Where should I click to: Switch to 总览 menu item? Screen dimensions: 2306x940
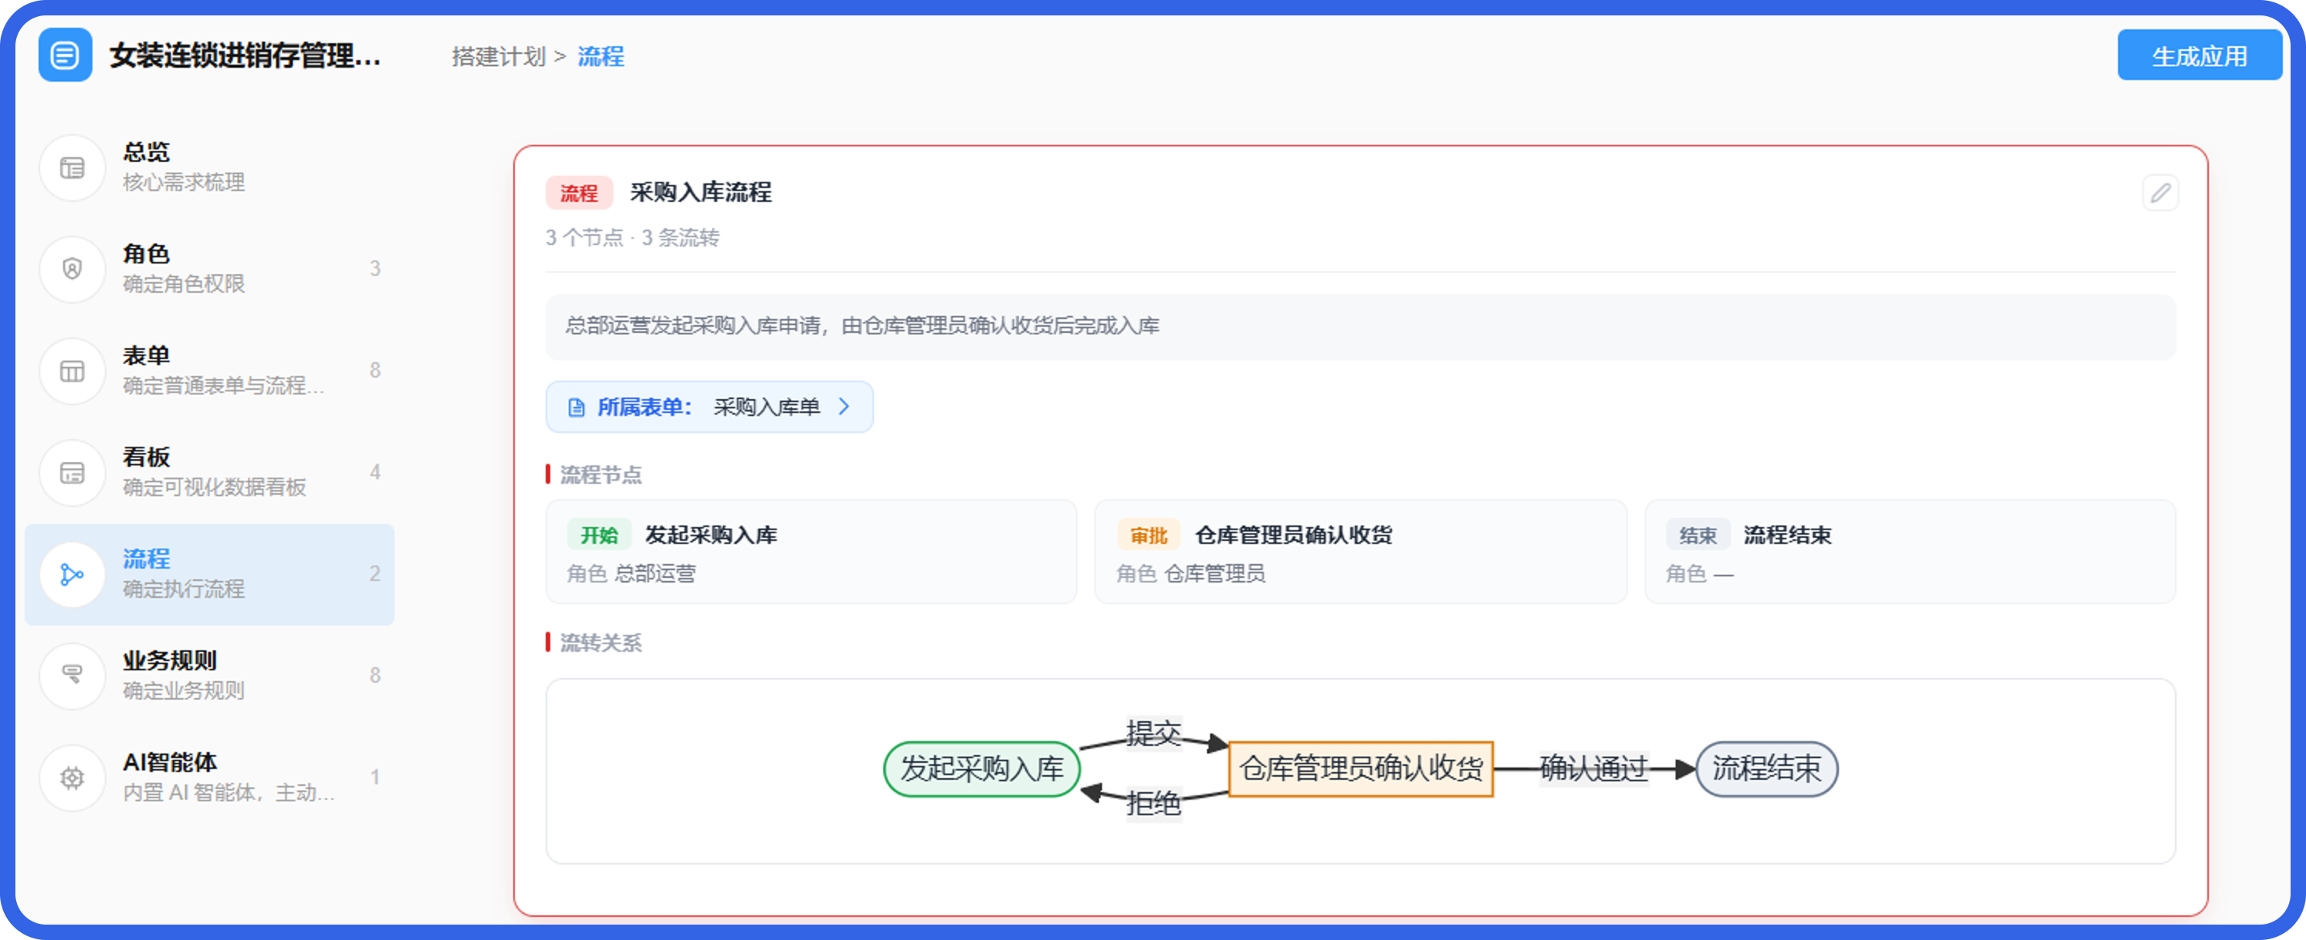pos(210,167)
